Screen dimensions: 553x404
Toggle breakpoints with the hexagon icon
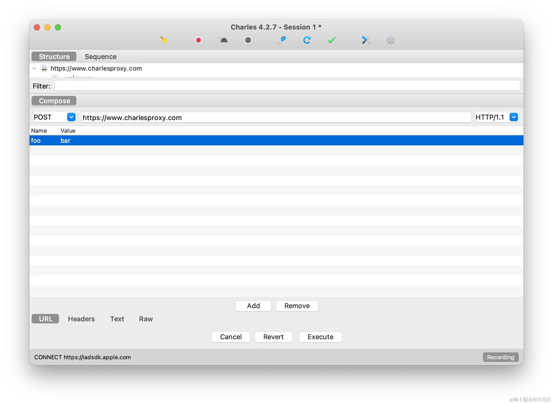pyautogui.click(x=248, y=40)
